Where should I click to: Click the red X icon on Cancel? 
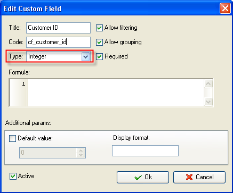pos(189,177)
